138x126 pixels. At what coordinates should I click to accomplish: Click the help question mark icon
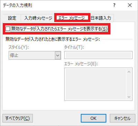coord(114,5)
